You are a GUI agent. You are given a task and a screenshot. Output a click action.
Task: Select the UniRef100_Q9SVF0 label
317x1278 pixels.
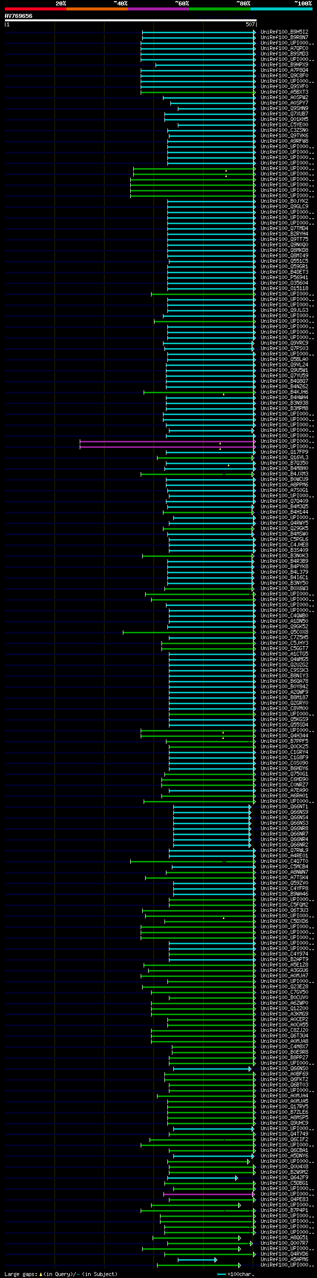[x=284, y=87]
